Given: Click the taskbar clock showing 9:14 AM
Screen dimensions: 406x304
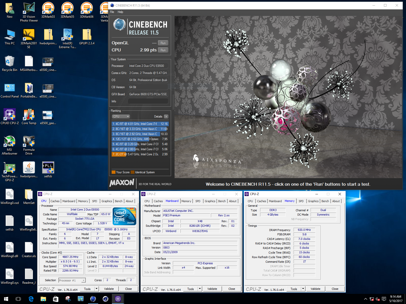Looking at the screenshot, I should 396,299.
